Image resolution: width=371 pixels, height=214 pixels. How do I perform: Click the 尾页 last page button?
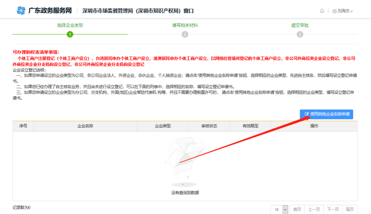point(350,209)
